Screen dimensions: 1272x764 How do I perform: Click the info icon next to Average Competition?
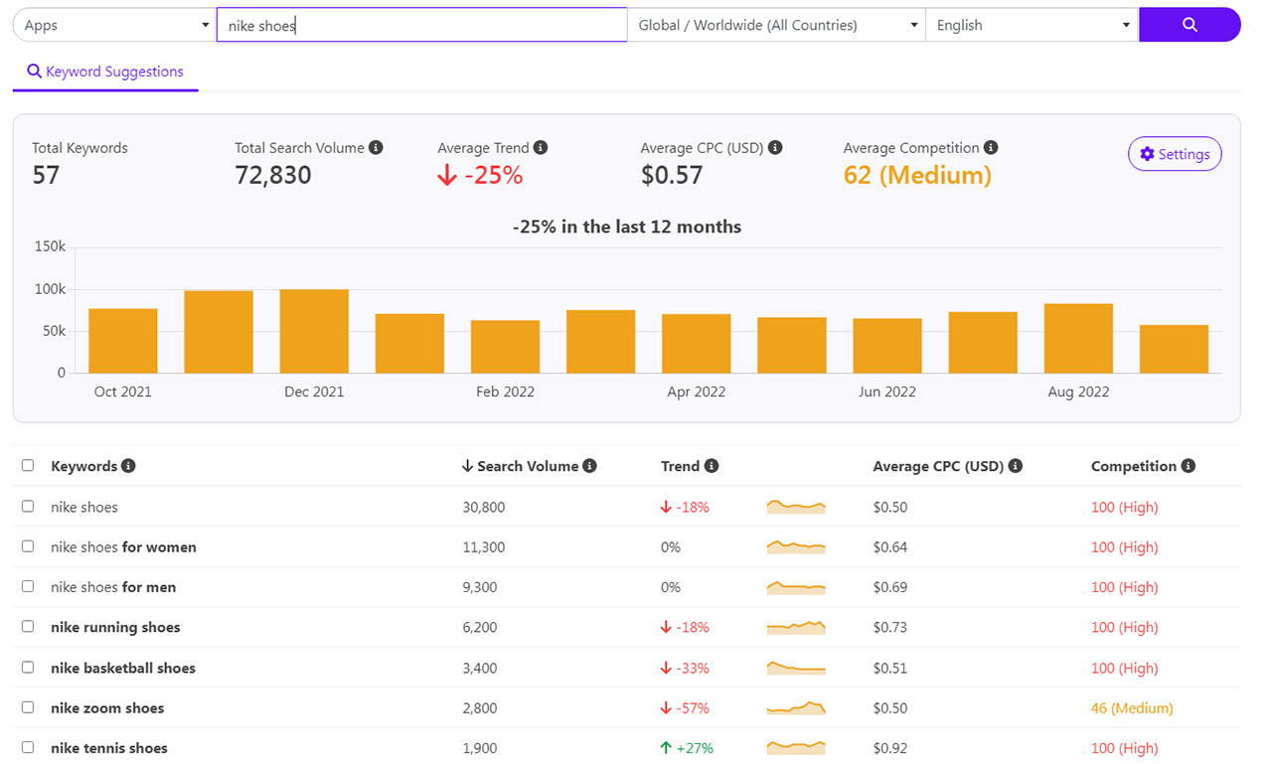click(x=990, y=147)
